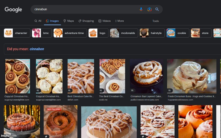This screenshot has height=138, width=221.
Task: Switch to the Videos tab
Action: (x=105, y=21)
